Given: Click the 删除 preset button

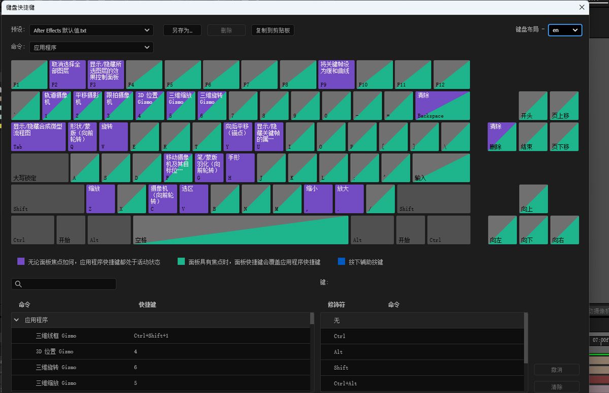Looking at the screenshot, I should click(x=226, y=30).
